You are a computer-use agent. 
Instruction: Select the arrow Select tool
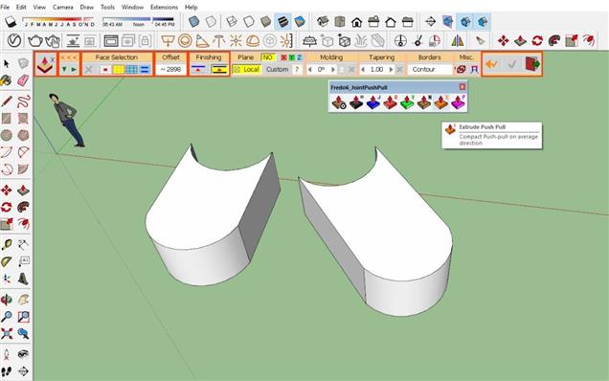6,63
